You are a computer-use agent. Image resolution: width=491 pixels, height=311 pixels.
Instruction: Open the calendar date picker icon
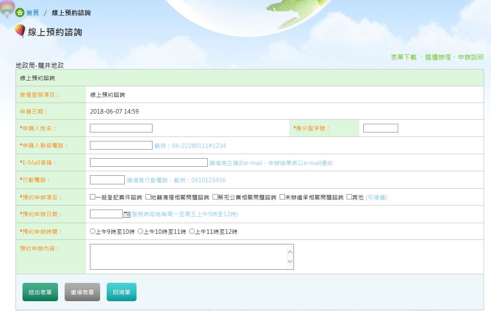(127, 215)
